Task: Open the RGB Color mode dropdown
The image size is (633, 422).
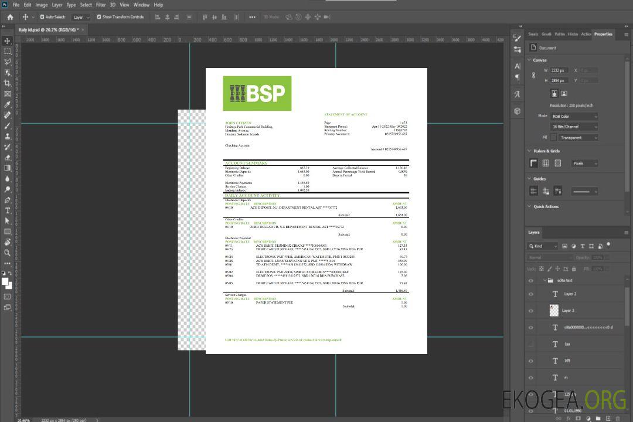Action: pos(574,117)
